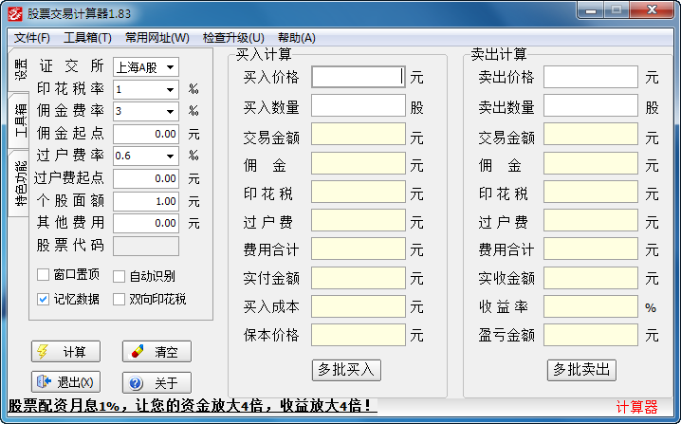Click the 股票代码 field
Screen dimensions: 681x424
[146, 246]
